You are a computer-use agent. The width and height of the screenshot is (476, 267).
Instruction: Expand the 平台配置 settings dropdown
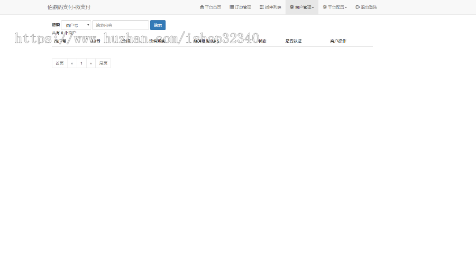[x=335, y=7]
